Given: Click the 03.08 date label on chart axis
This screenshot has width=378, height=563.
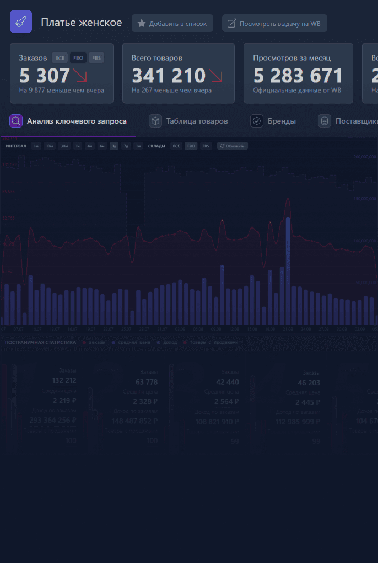Looking at the screenshot, I should 180,330.
